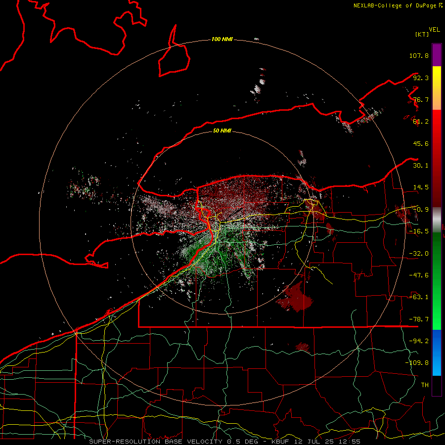Click the 92.3 velocity scale value
The image size is (445, 445).
tap(421, 78)
